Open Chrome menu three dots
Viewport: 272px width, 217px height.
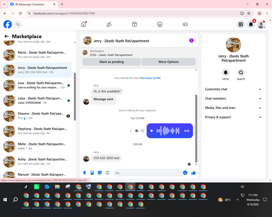click(x=267, y=14)
